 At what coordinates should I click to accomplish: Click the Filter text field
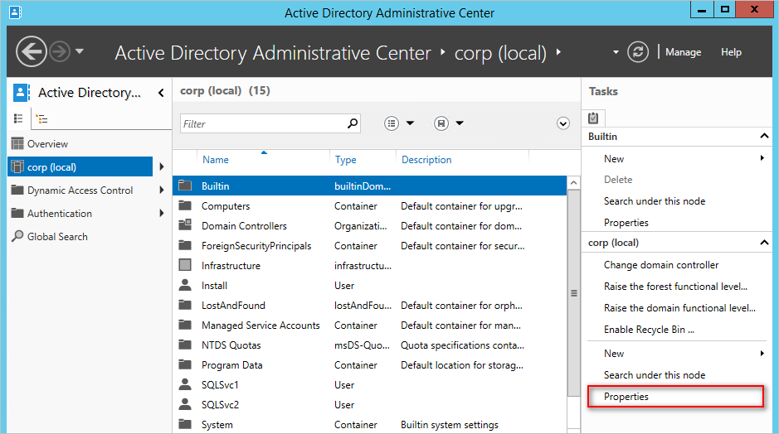tap(263, 124)
